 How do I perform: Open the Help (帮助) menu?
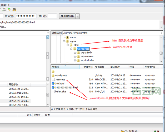coord(5,5)
